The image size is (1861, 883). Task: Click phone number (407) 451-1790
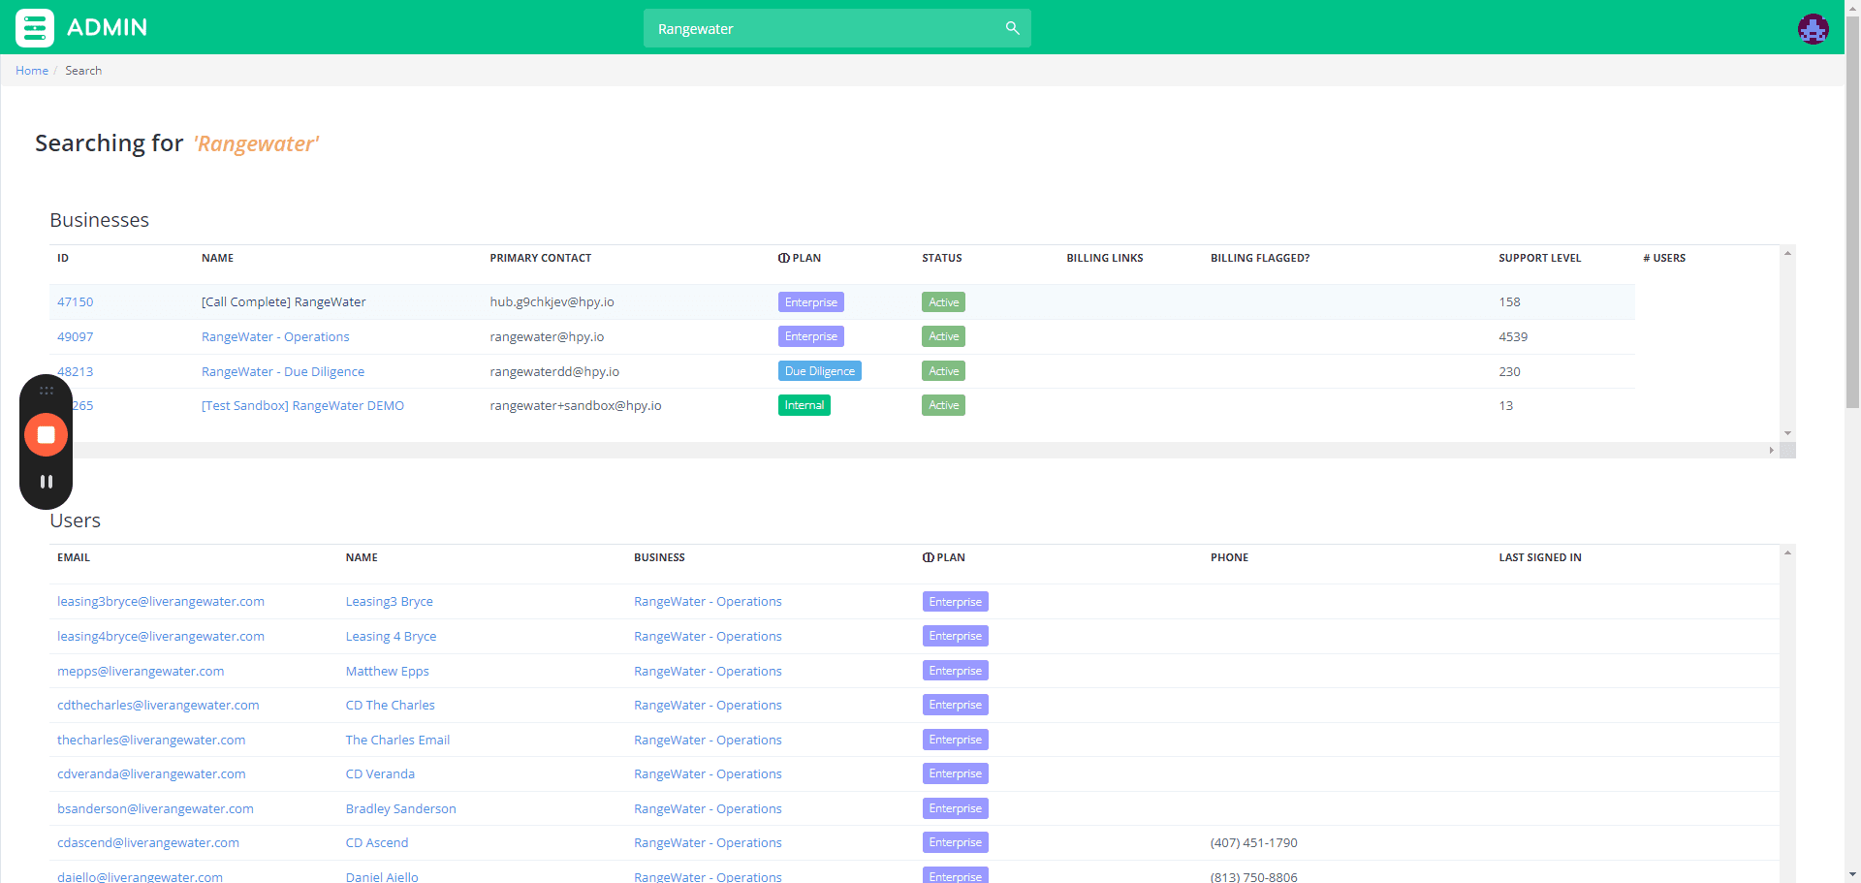1253,843
